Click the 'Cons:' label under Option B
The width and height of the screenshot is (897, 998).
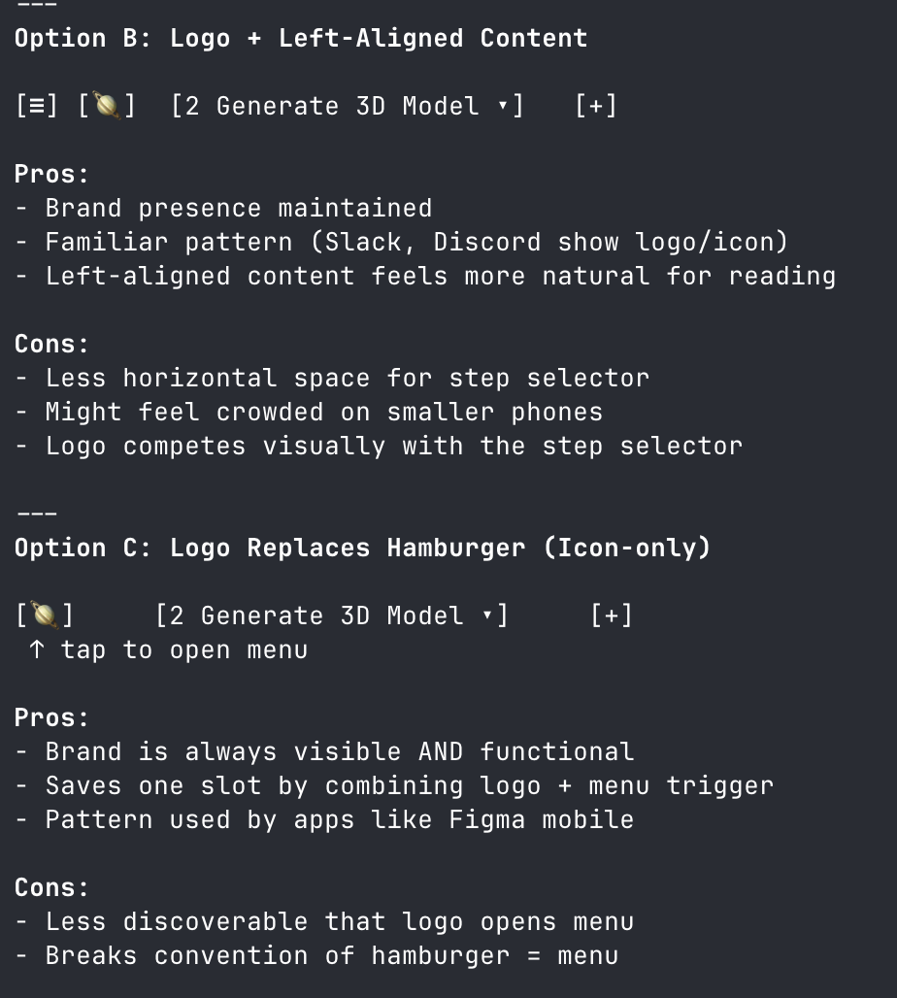coord(51,344)
